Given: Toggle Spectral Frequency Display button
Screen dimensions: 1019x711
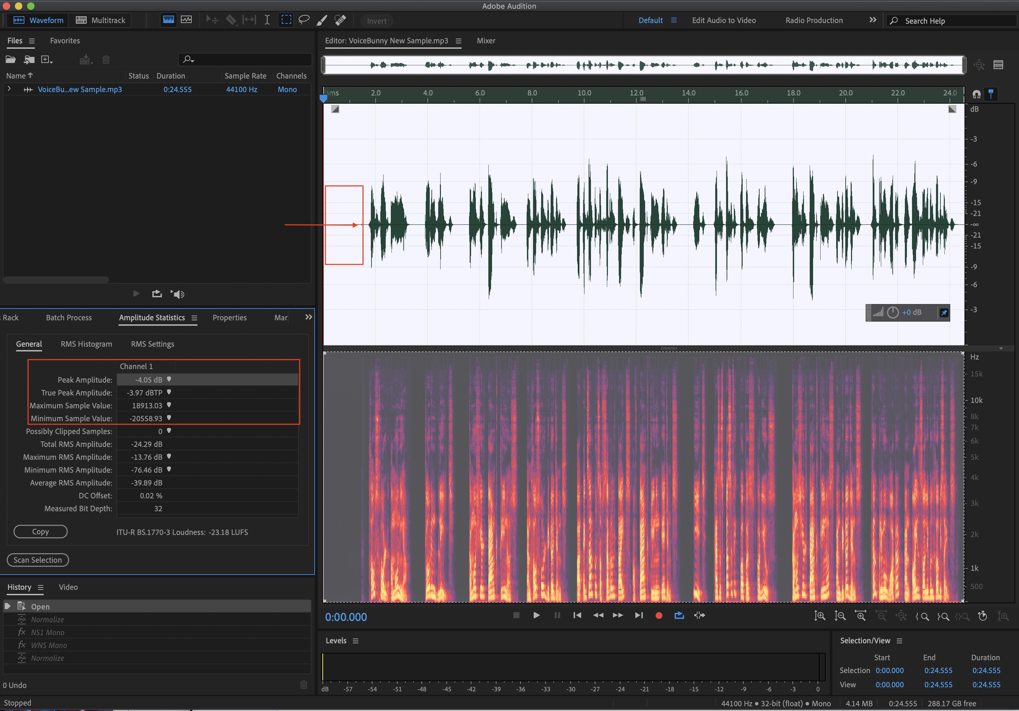Looking at the screenshot, I should point(169,20).
